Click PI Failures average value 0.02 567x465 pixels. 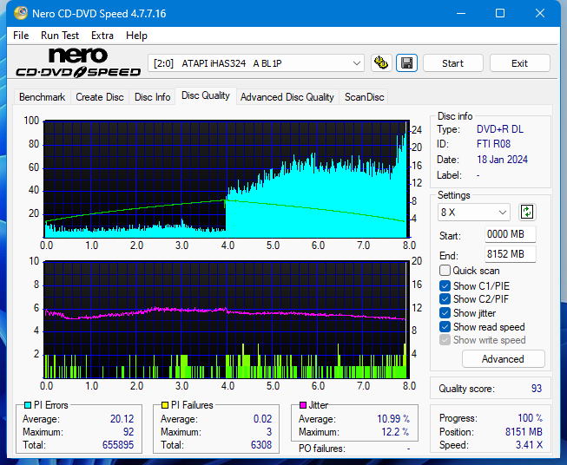coord(262,419)
